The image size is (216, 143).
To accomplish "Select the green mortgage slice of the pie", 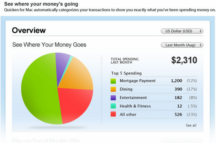I will pos(40,89).
